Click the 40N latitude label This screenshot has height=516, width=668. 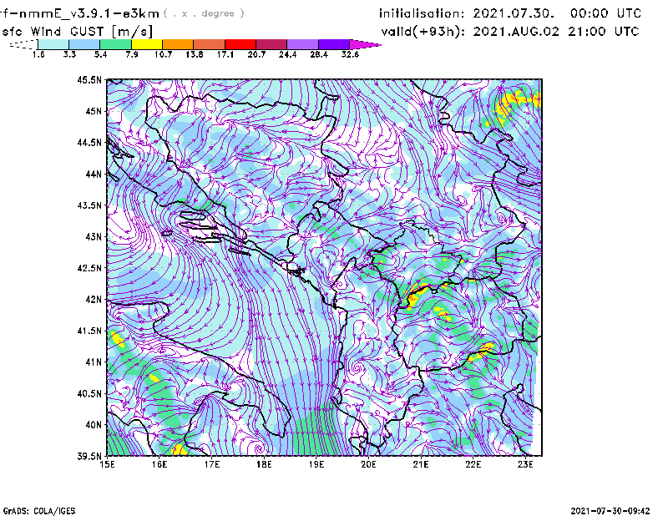pos(94,425)
